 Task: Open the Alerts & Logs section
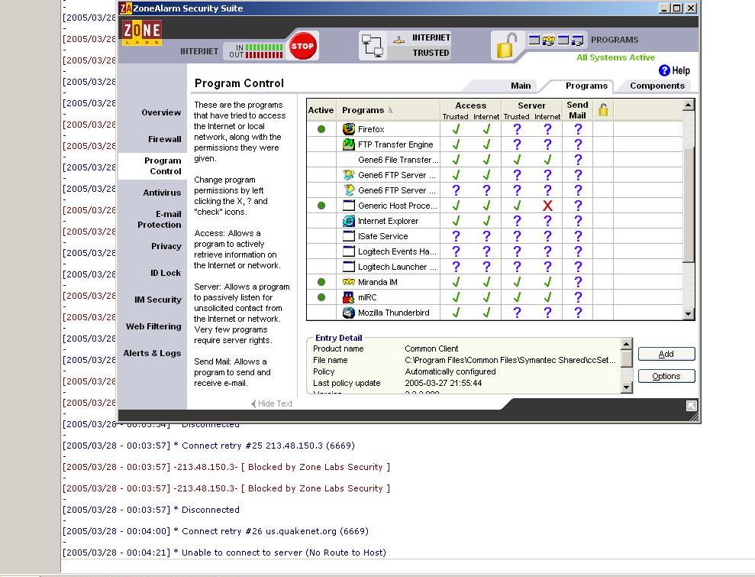point(152,353)
